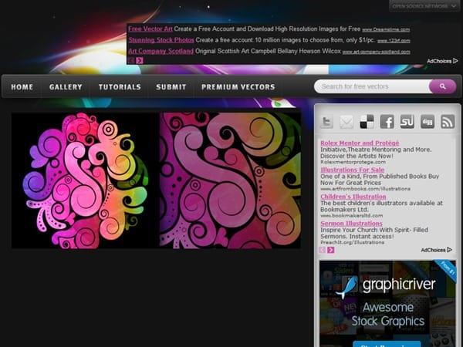Screen dimensions: 463x347
Task: Expand the Open Source Network dropdown
Action: pos(424,6)
